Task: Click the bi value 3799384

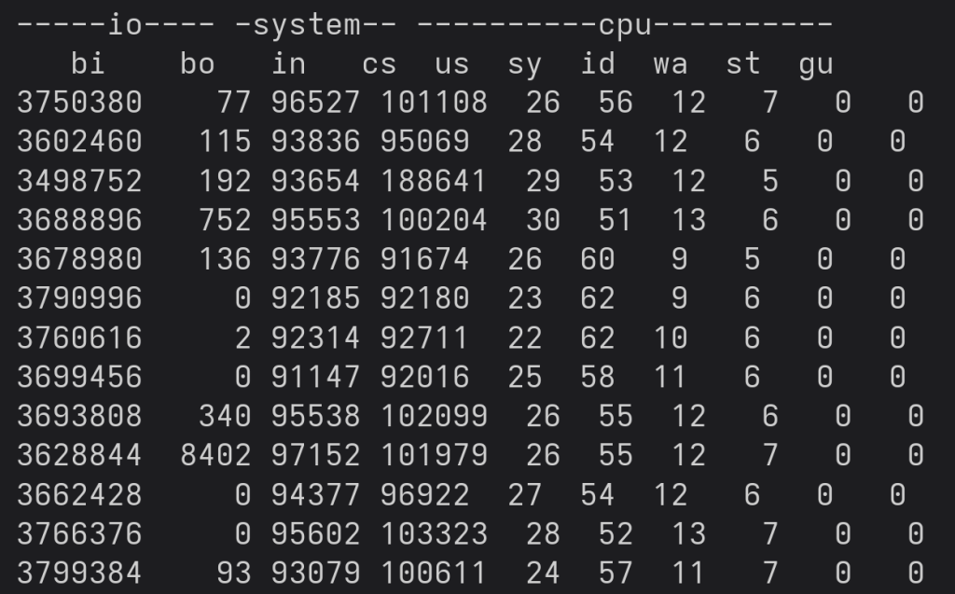Action: 79,573
